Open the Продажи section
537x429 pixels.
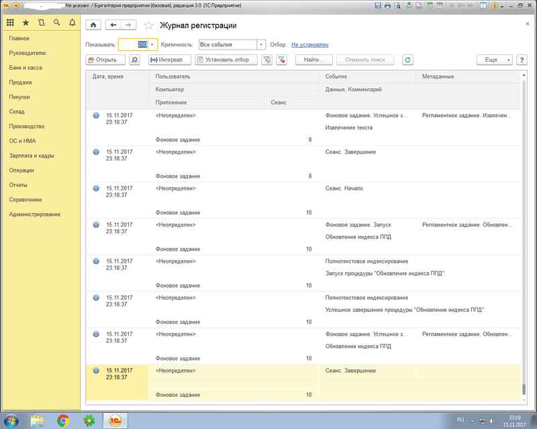pos(20,82)
